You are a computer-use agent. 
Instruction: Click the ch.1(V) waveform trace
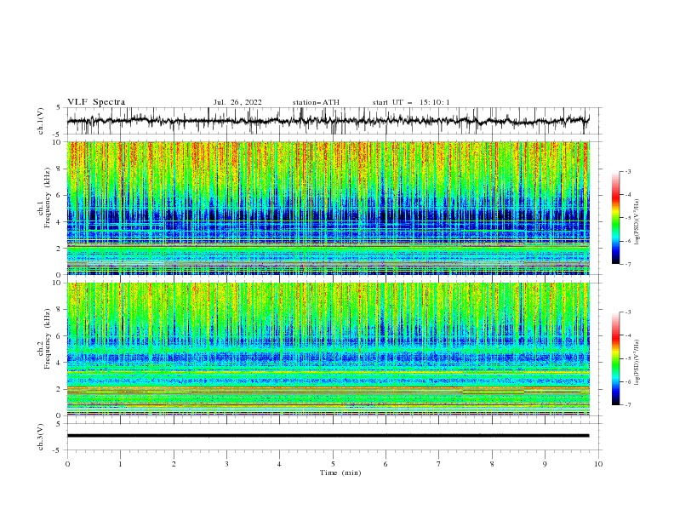click(328, 121)
